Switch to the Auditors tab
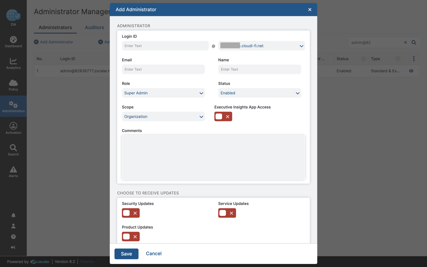The image size is (427, 267). (94, 27)
